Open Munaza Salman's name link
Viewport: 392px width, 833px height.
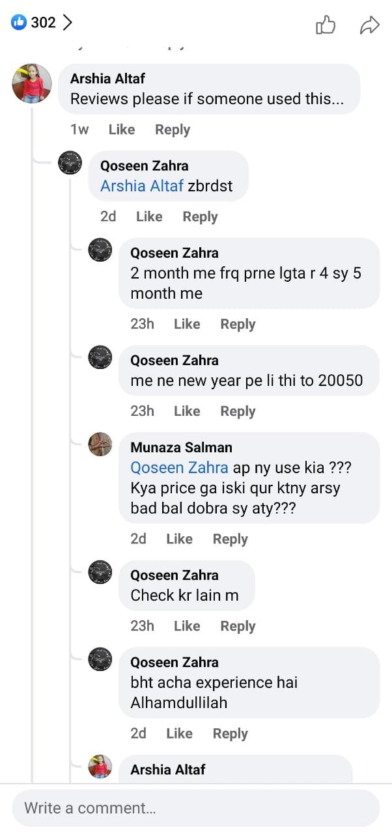pyautogui.click(x=181, y=448)
